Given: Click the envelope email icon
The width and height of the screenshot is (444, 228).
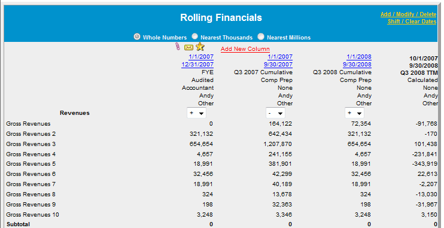Looking at the screenshot, I should click(x=188, y=47).
